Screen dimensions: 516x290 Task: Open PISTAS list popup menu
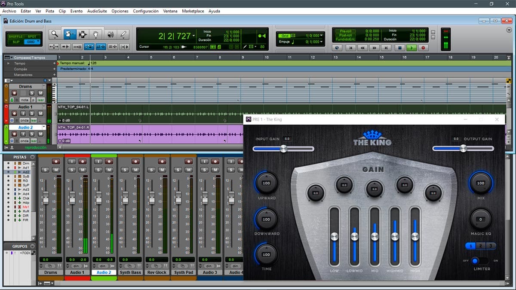32,157
